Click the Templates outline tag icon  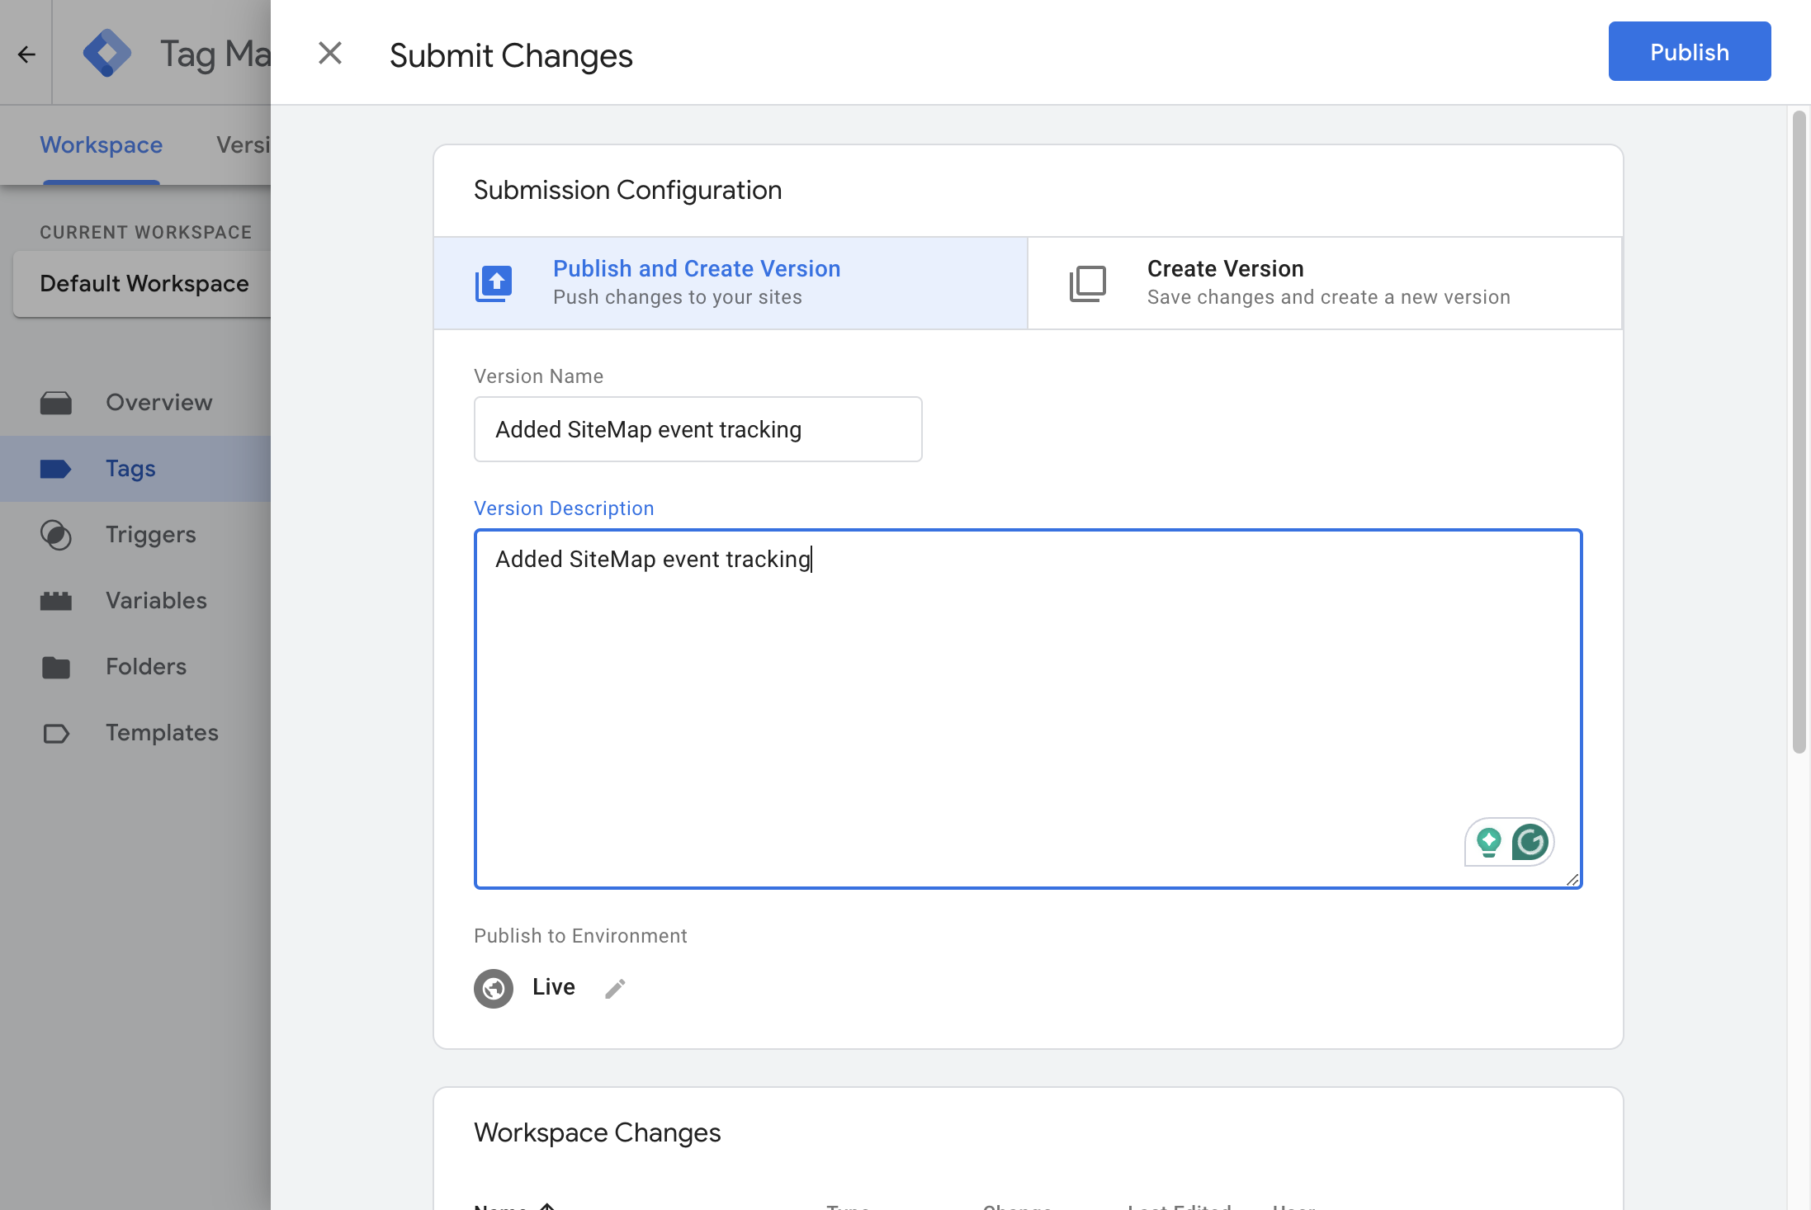56,733
